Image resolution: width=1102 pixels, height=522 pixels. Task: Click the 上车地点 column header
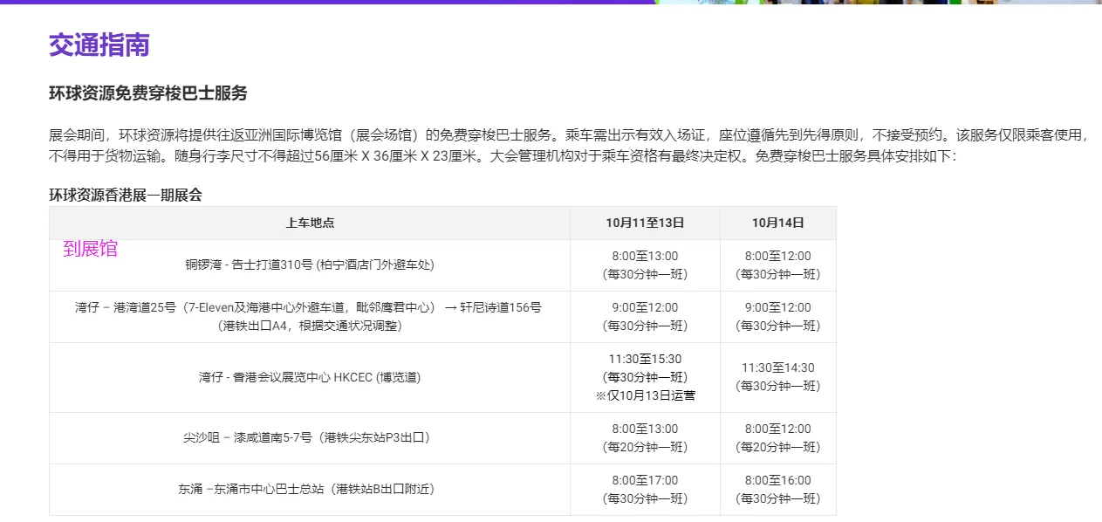[x=310, y=223]
